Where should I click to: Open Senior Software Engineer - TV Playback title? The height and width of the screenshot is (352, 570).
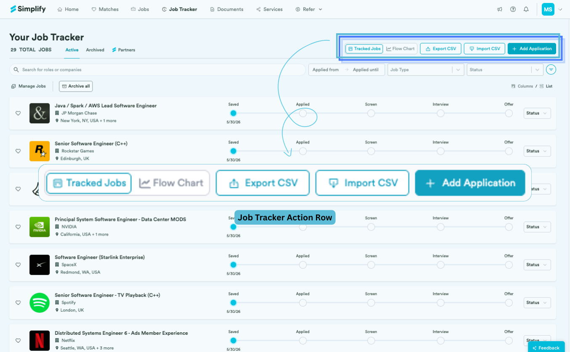pos(107,295)
